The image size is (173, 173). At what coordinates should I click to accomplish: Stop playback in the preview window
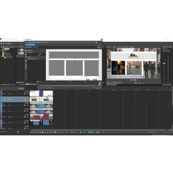pos(135,80)
